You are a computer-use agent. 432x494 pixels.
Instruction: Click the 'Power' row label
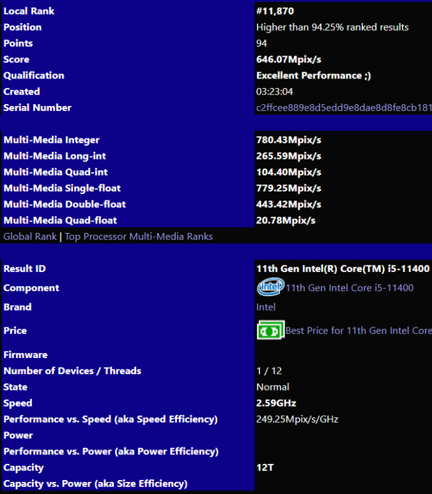(x=18, y=435)
